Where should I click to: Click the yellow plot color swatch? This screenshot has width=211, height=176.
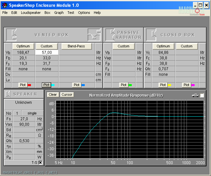coord(169,85)
